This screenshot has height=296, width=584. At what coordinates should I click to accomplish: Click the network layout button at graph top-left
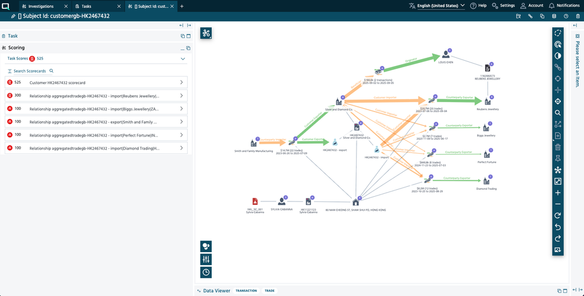tap(206, 33)
